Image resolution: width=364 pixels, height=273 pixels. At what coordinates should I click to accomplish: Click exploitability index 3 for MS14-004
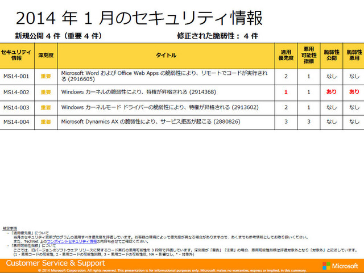tap(309, 121)
